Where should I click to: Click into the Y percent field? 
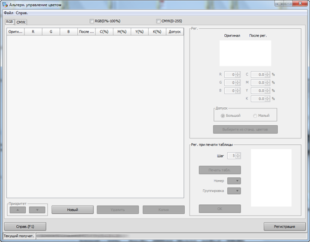pos(258,90)
